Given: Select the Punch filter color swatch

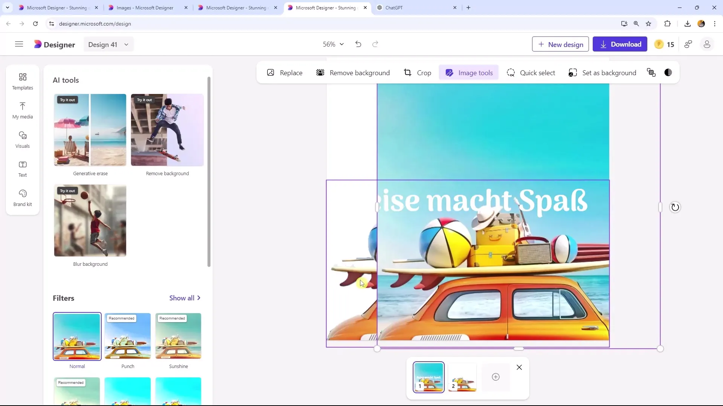Looking at the screenshot, I should coord(128,336).
